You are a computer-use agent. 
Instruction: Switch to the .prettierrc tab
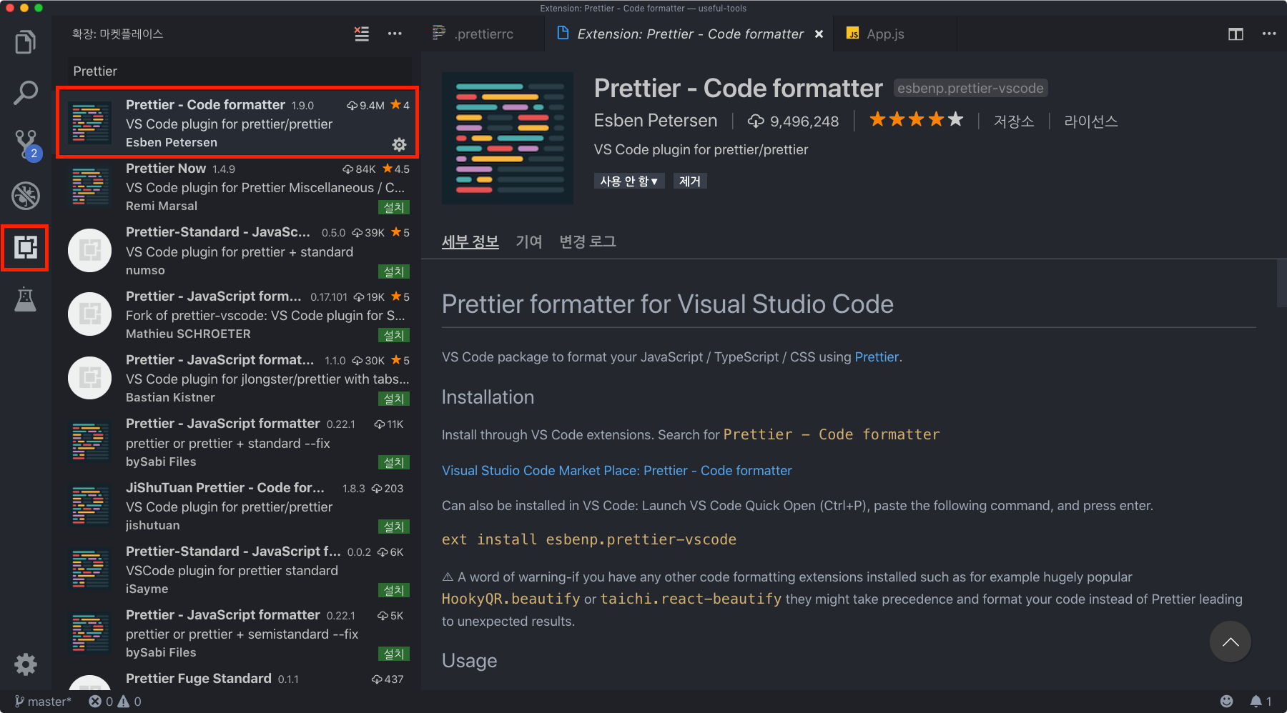click(x=473, y=34)
